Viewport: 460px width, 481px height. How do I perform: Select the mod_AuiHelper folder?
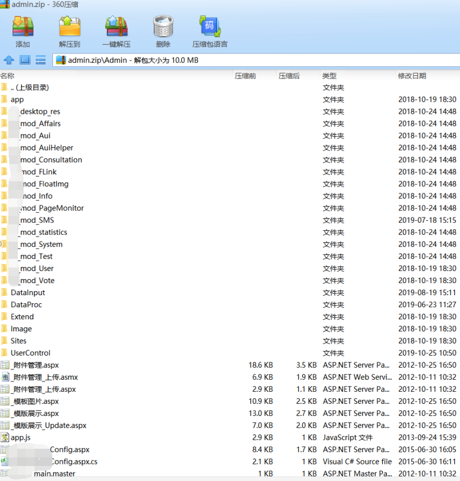(47, 147)
